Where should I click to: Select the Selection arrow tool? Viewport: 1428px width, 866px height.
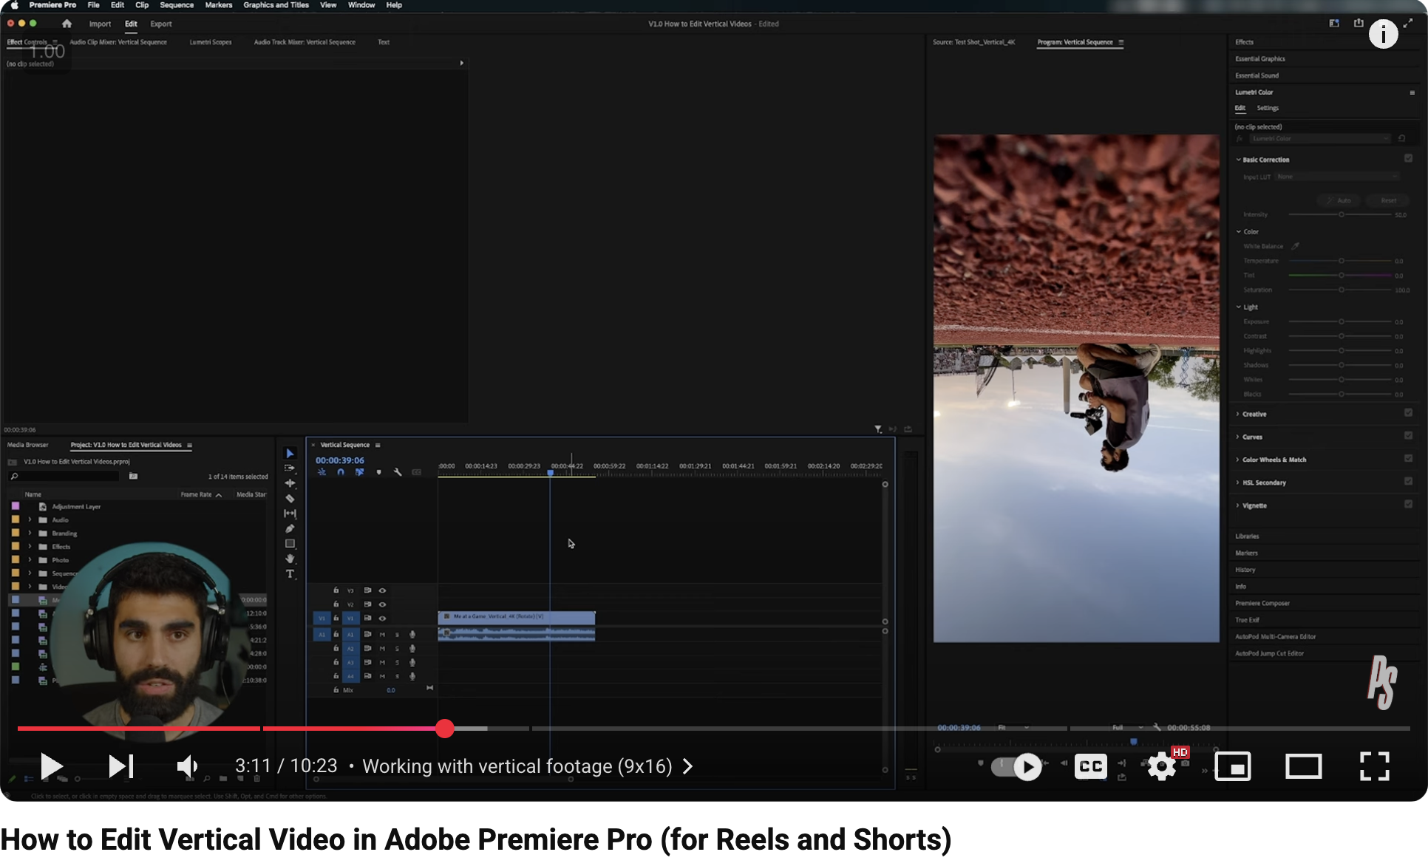point(290,454)
